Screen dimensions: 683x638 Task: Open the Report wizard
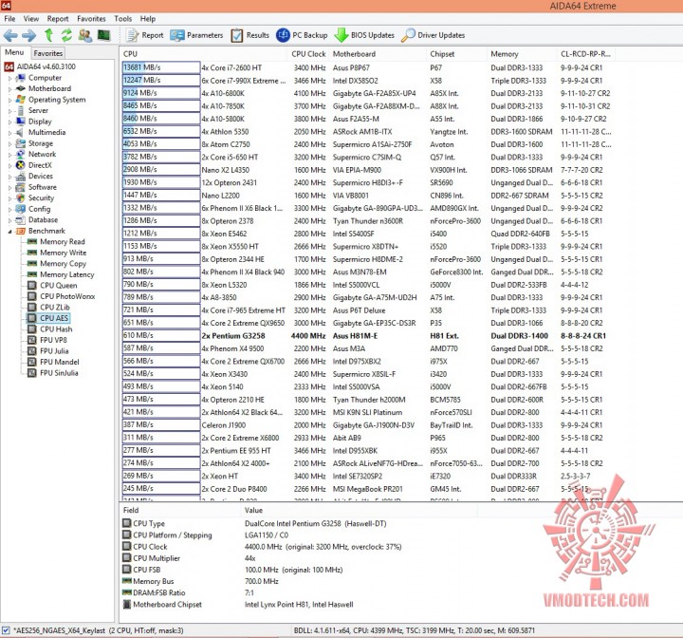click(144, 35)
